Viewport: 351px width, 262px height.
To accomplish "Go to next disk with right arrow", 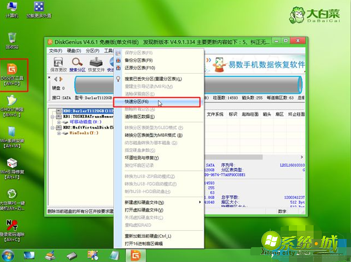I will (x=61, y=79).
